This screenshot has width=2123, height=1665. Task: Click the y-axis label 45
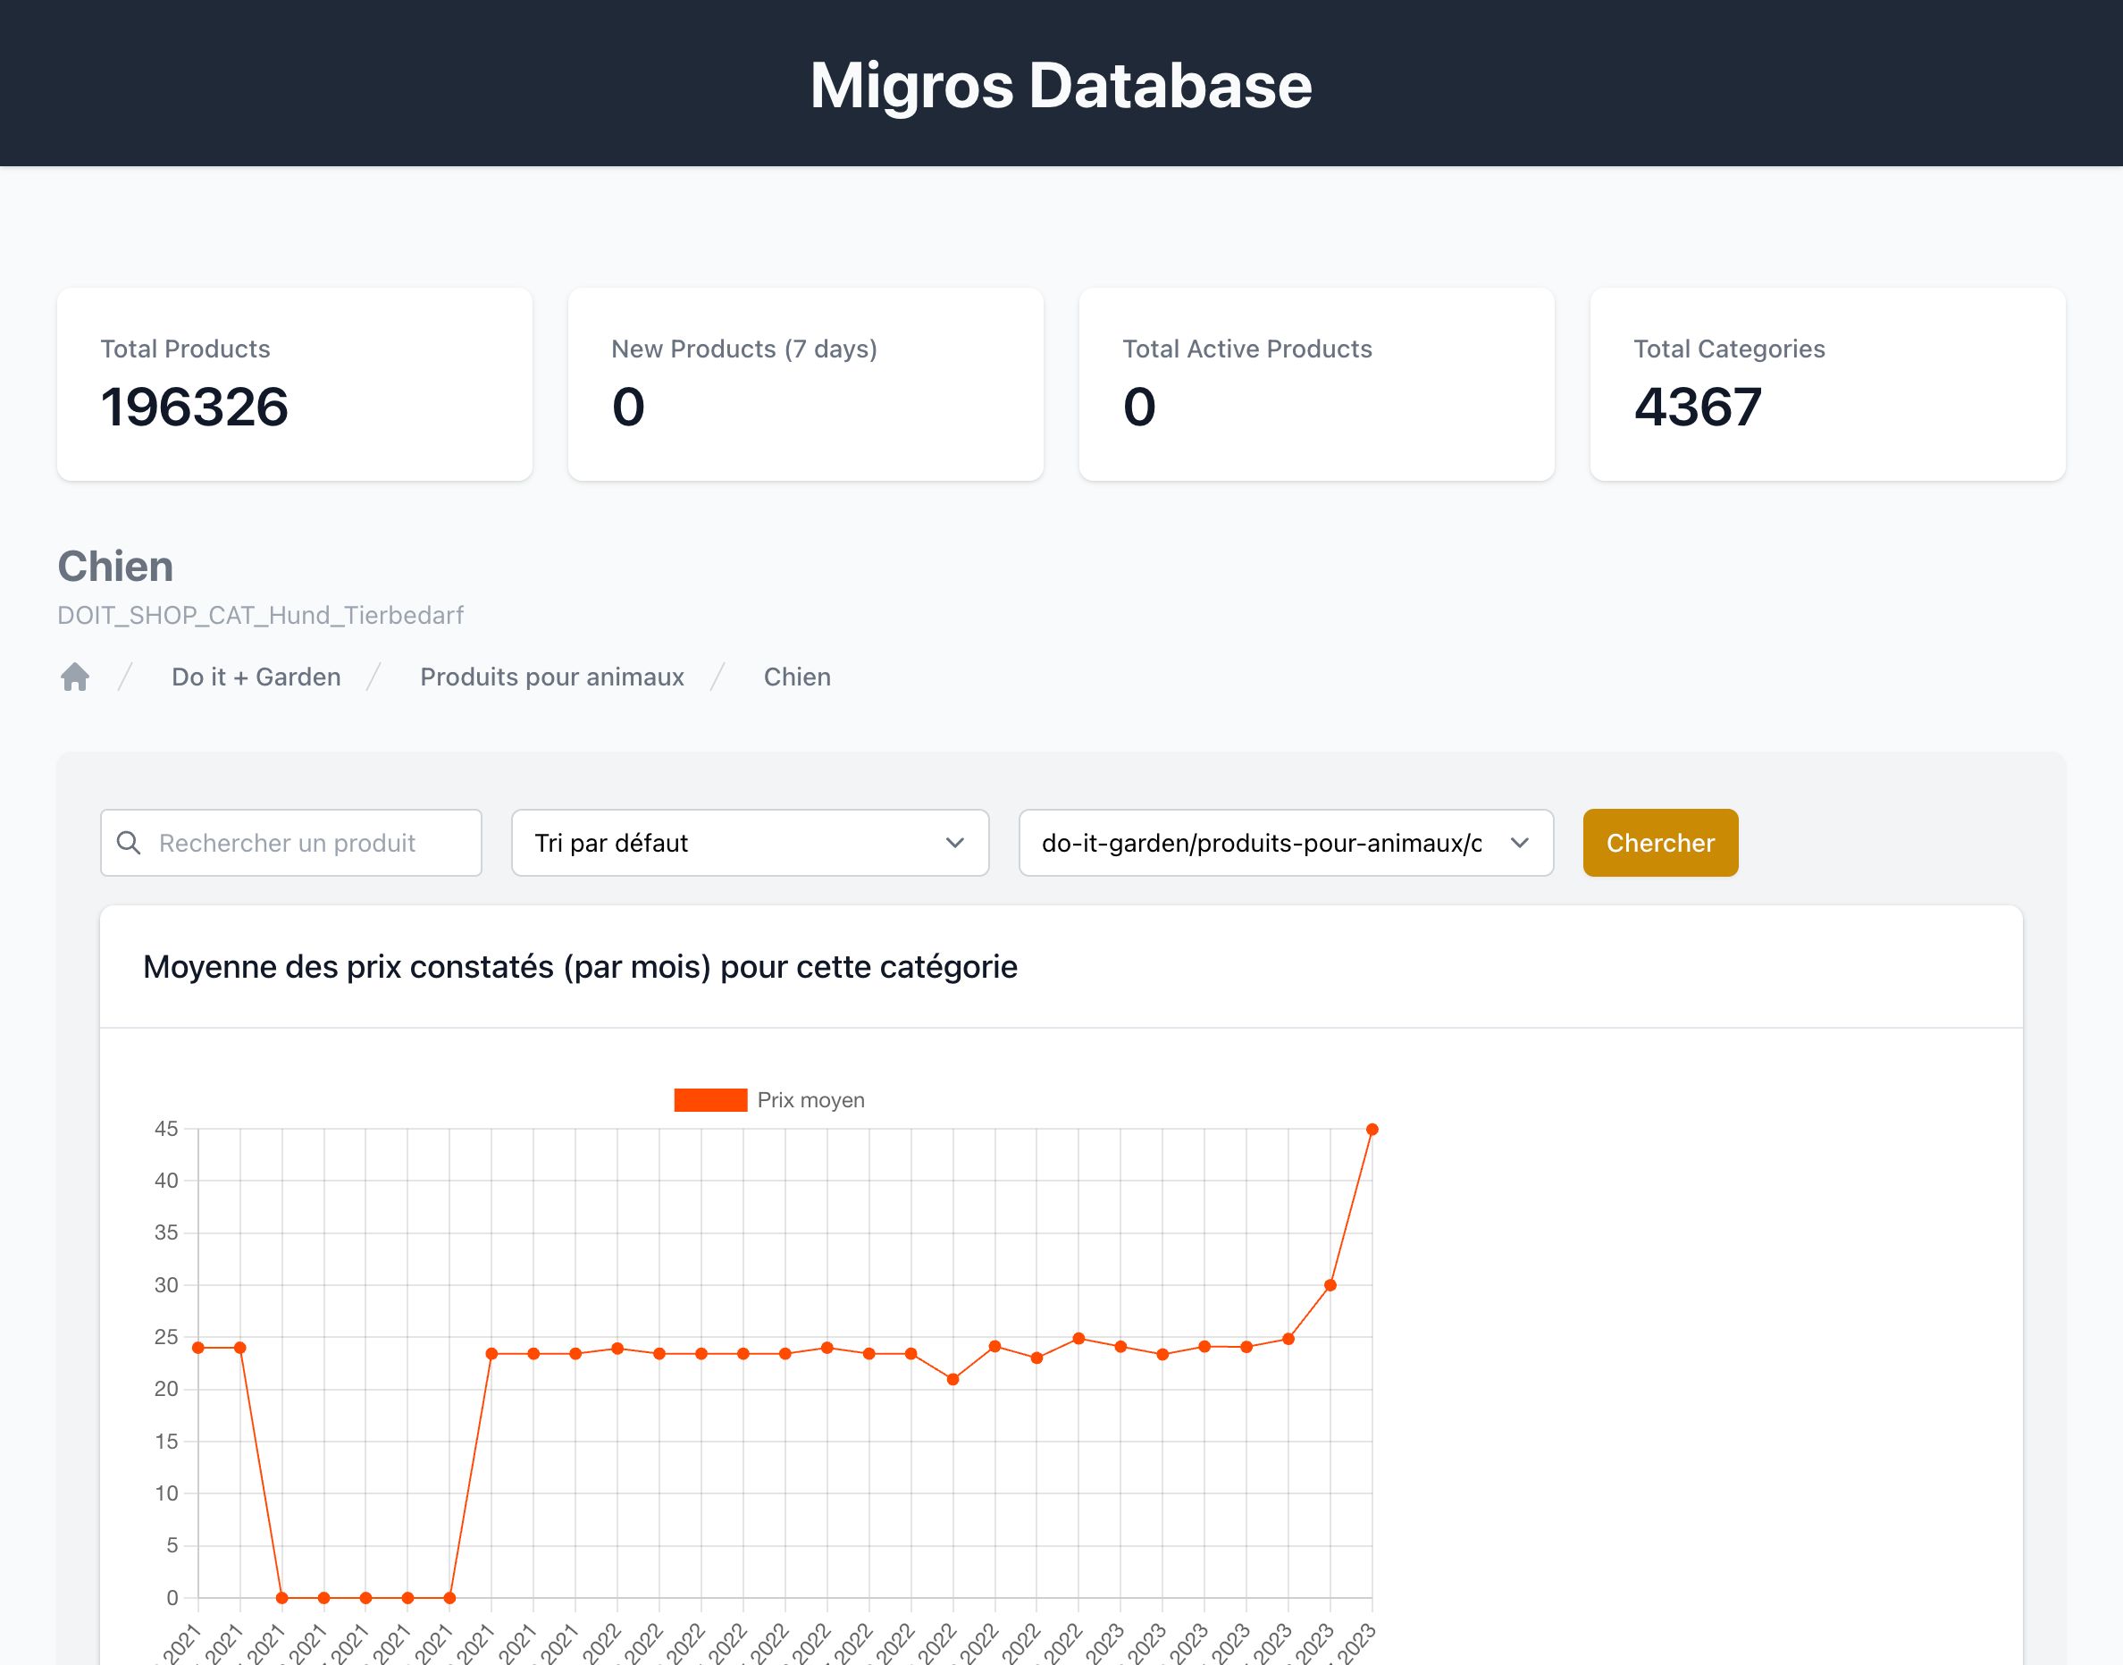click(x=165, y=1129)
